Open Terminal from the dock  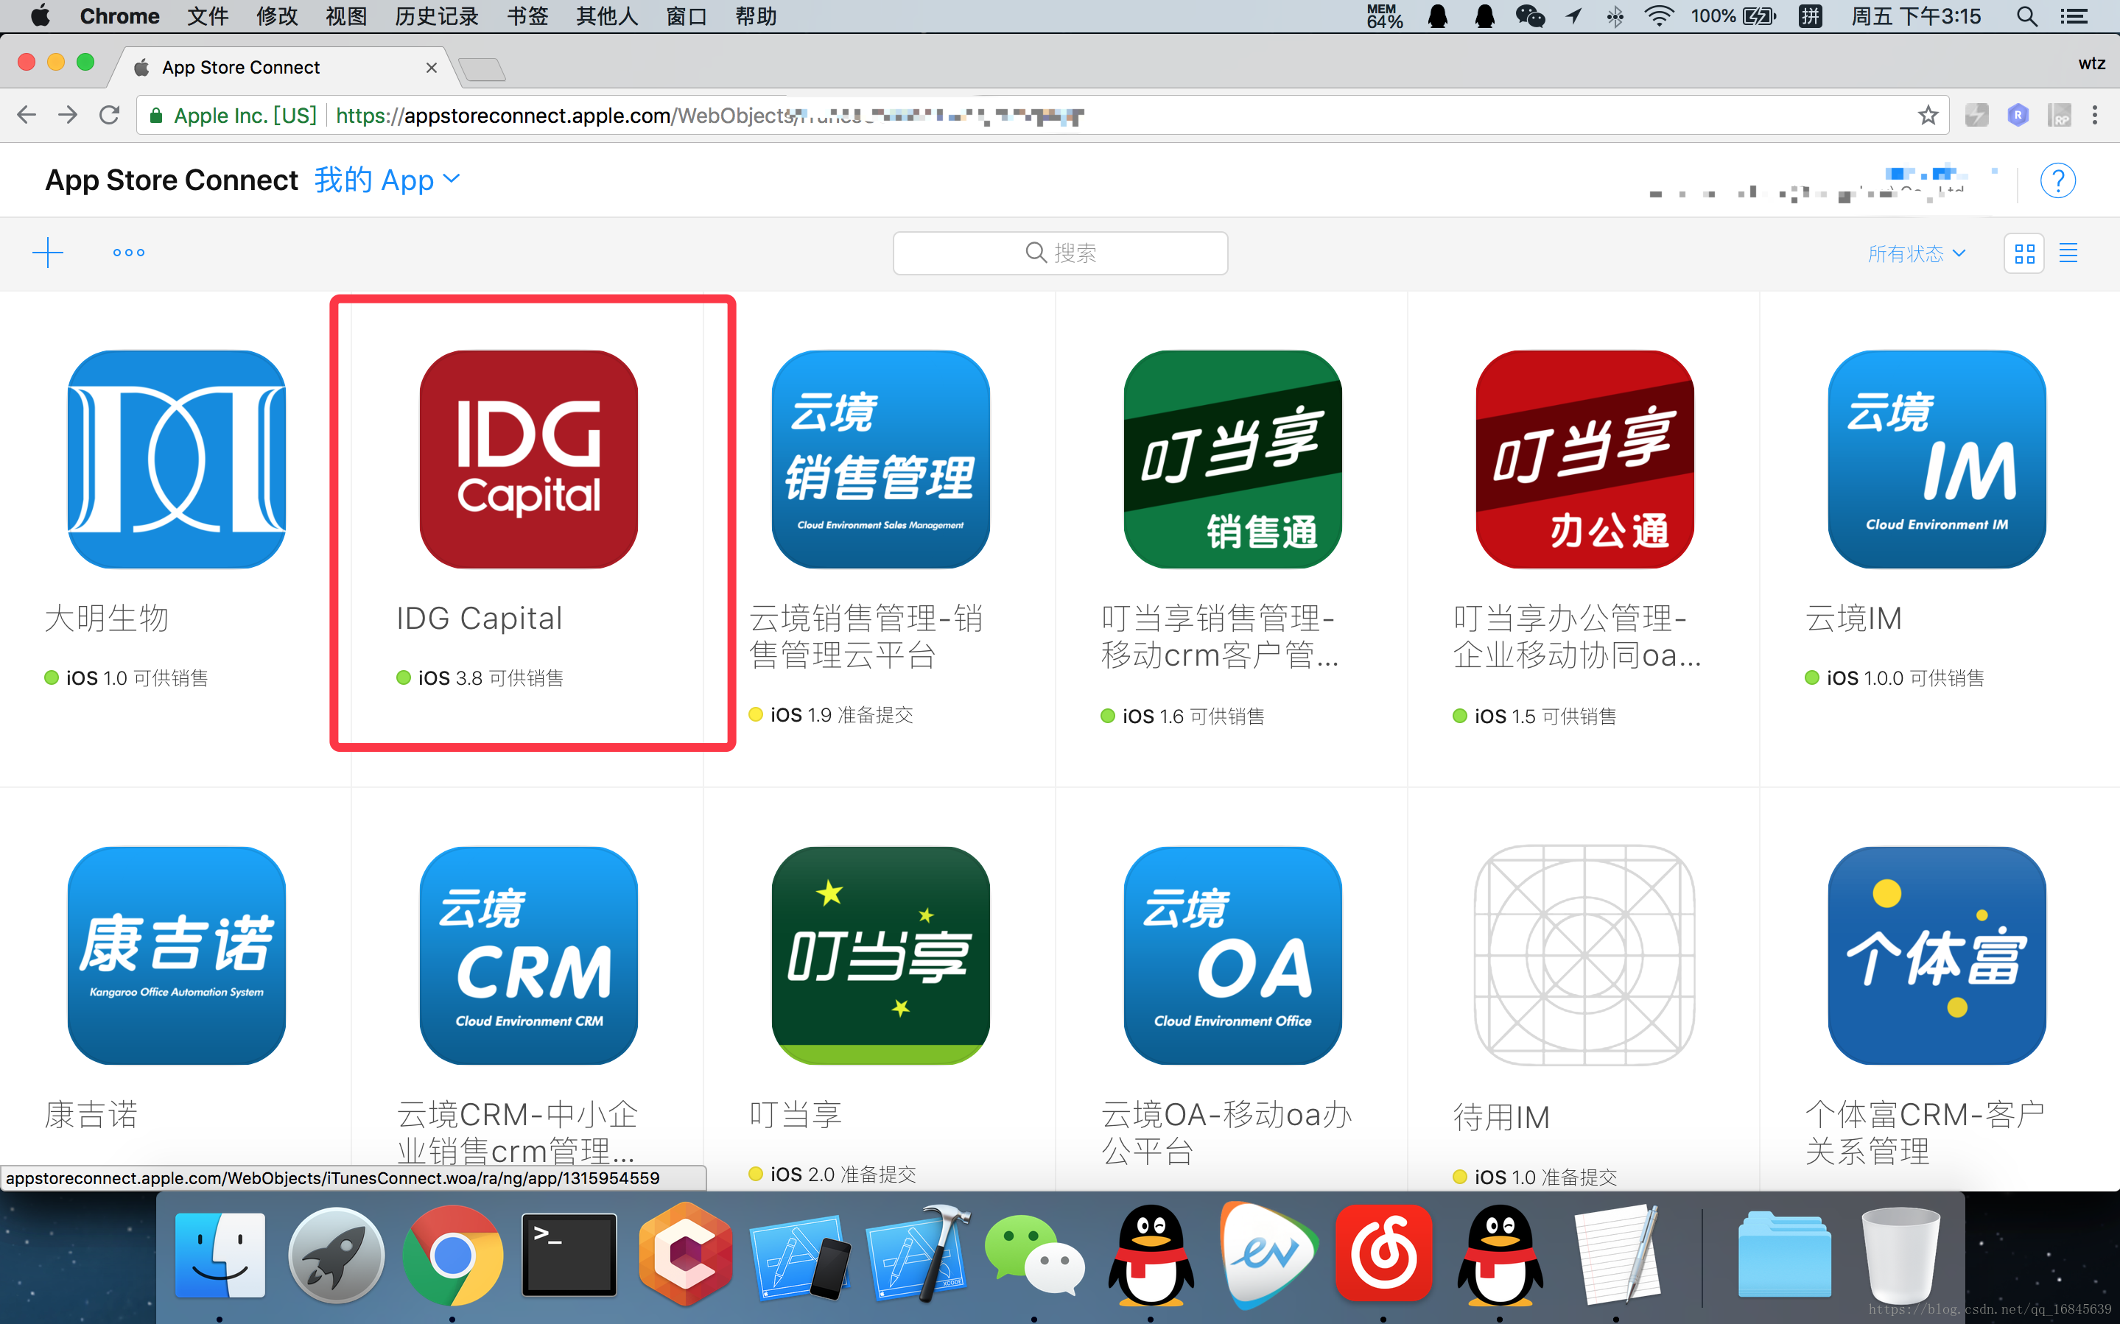coord(569,1254)
